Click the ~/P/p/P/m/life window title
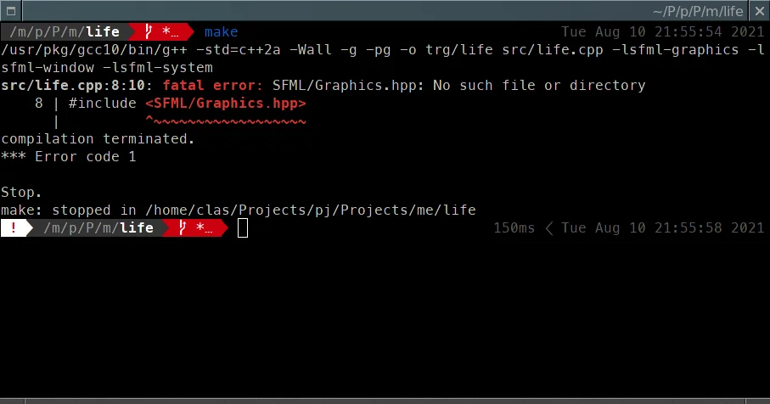This screenshot has height=404, width=770. [698, 12]
